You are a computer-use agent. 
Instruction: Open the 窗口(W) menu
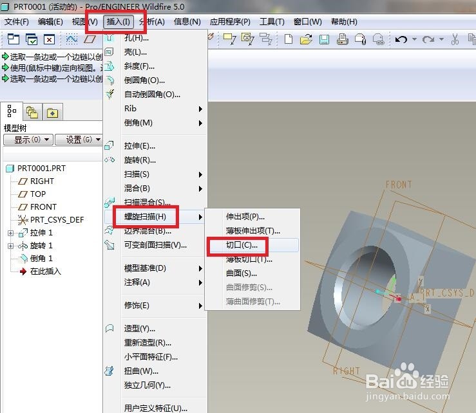click(308, 22)
